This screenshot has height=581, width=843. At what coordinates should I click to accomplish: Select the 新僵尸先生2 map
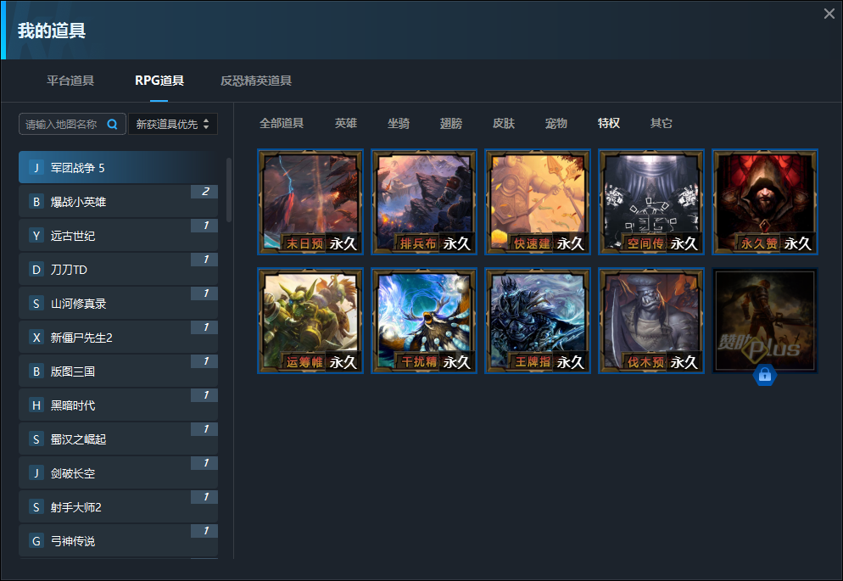click(118, 337)
